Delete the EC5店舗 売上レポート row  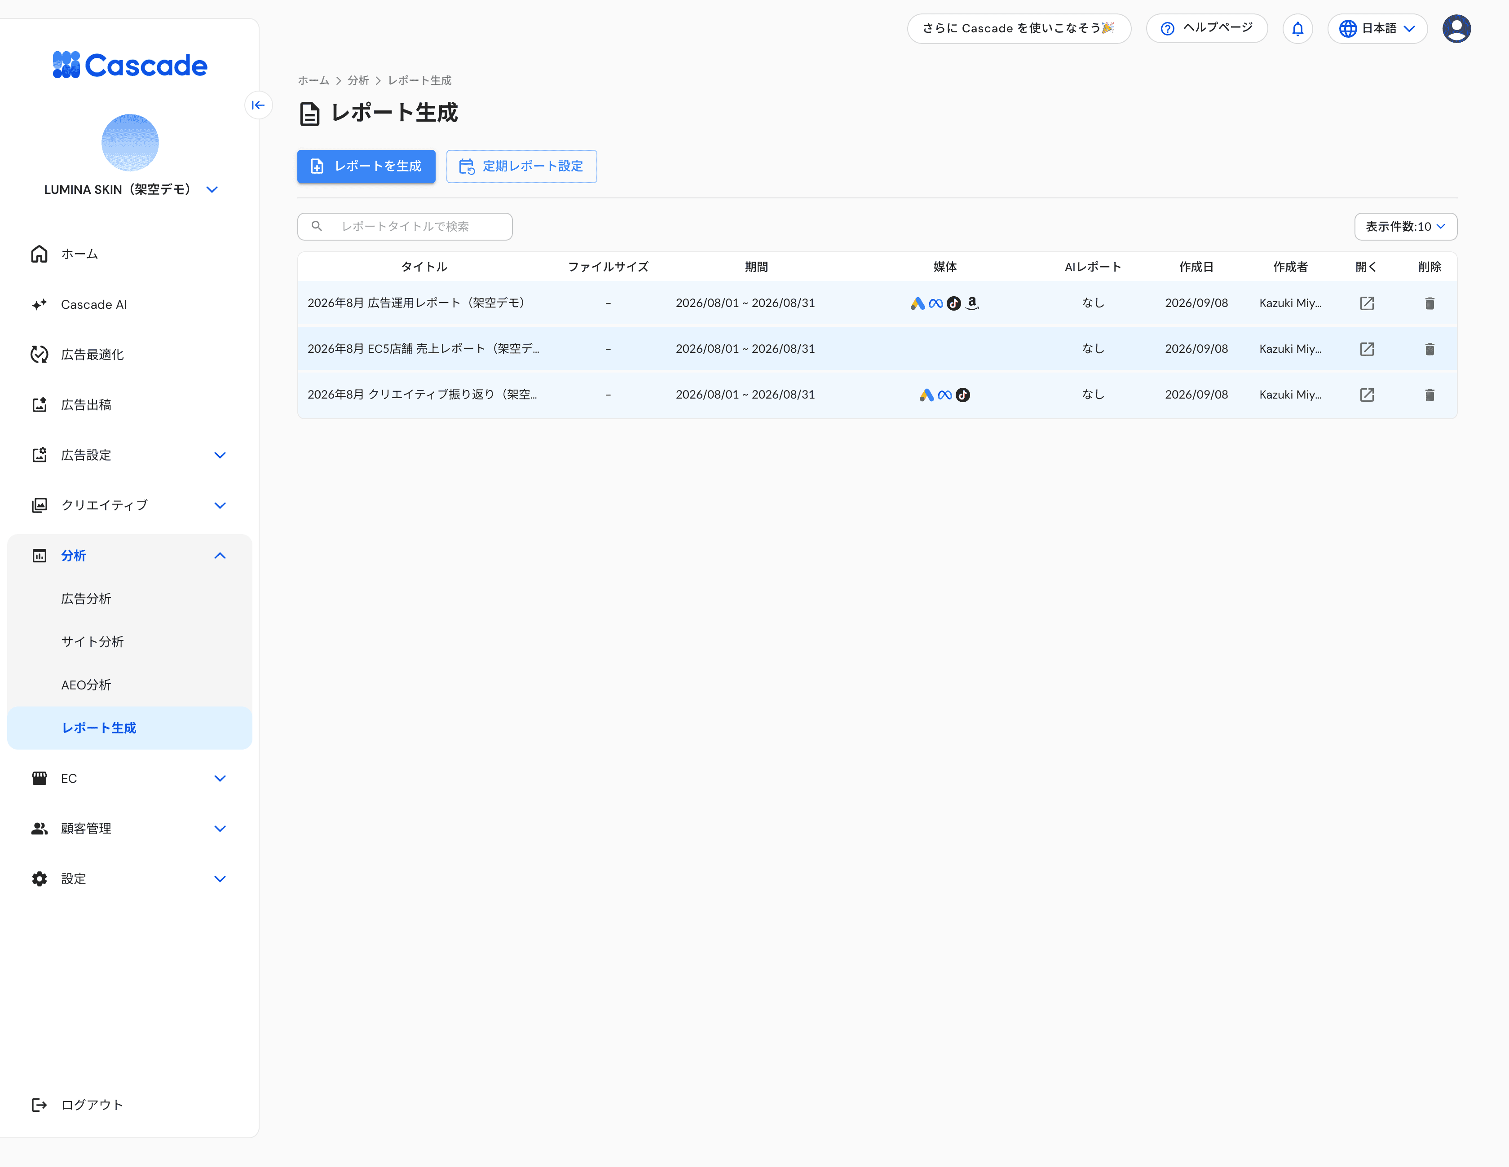1430,349
